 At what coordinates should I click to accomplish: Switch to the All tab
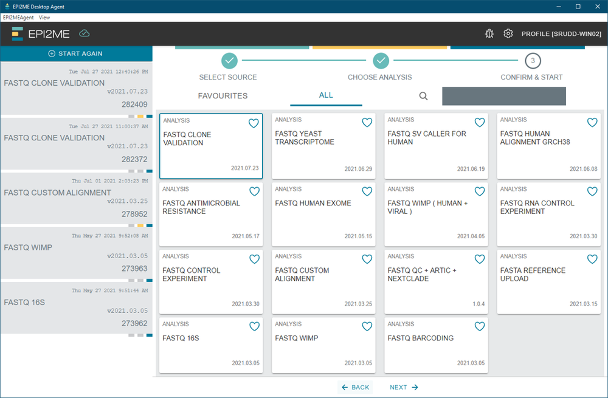(x=326, y=95)
